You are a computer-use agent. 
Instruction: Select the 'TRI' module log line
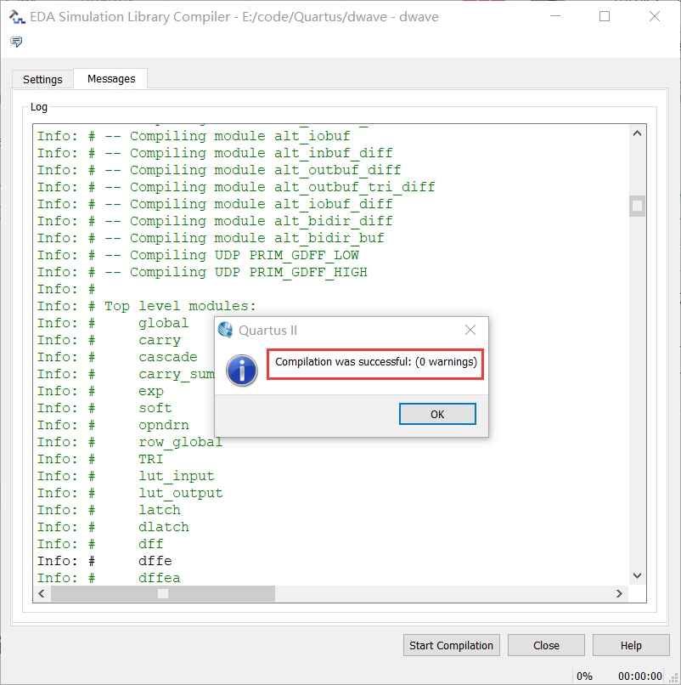[x=100, y=460]
